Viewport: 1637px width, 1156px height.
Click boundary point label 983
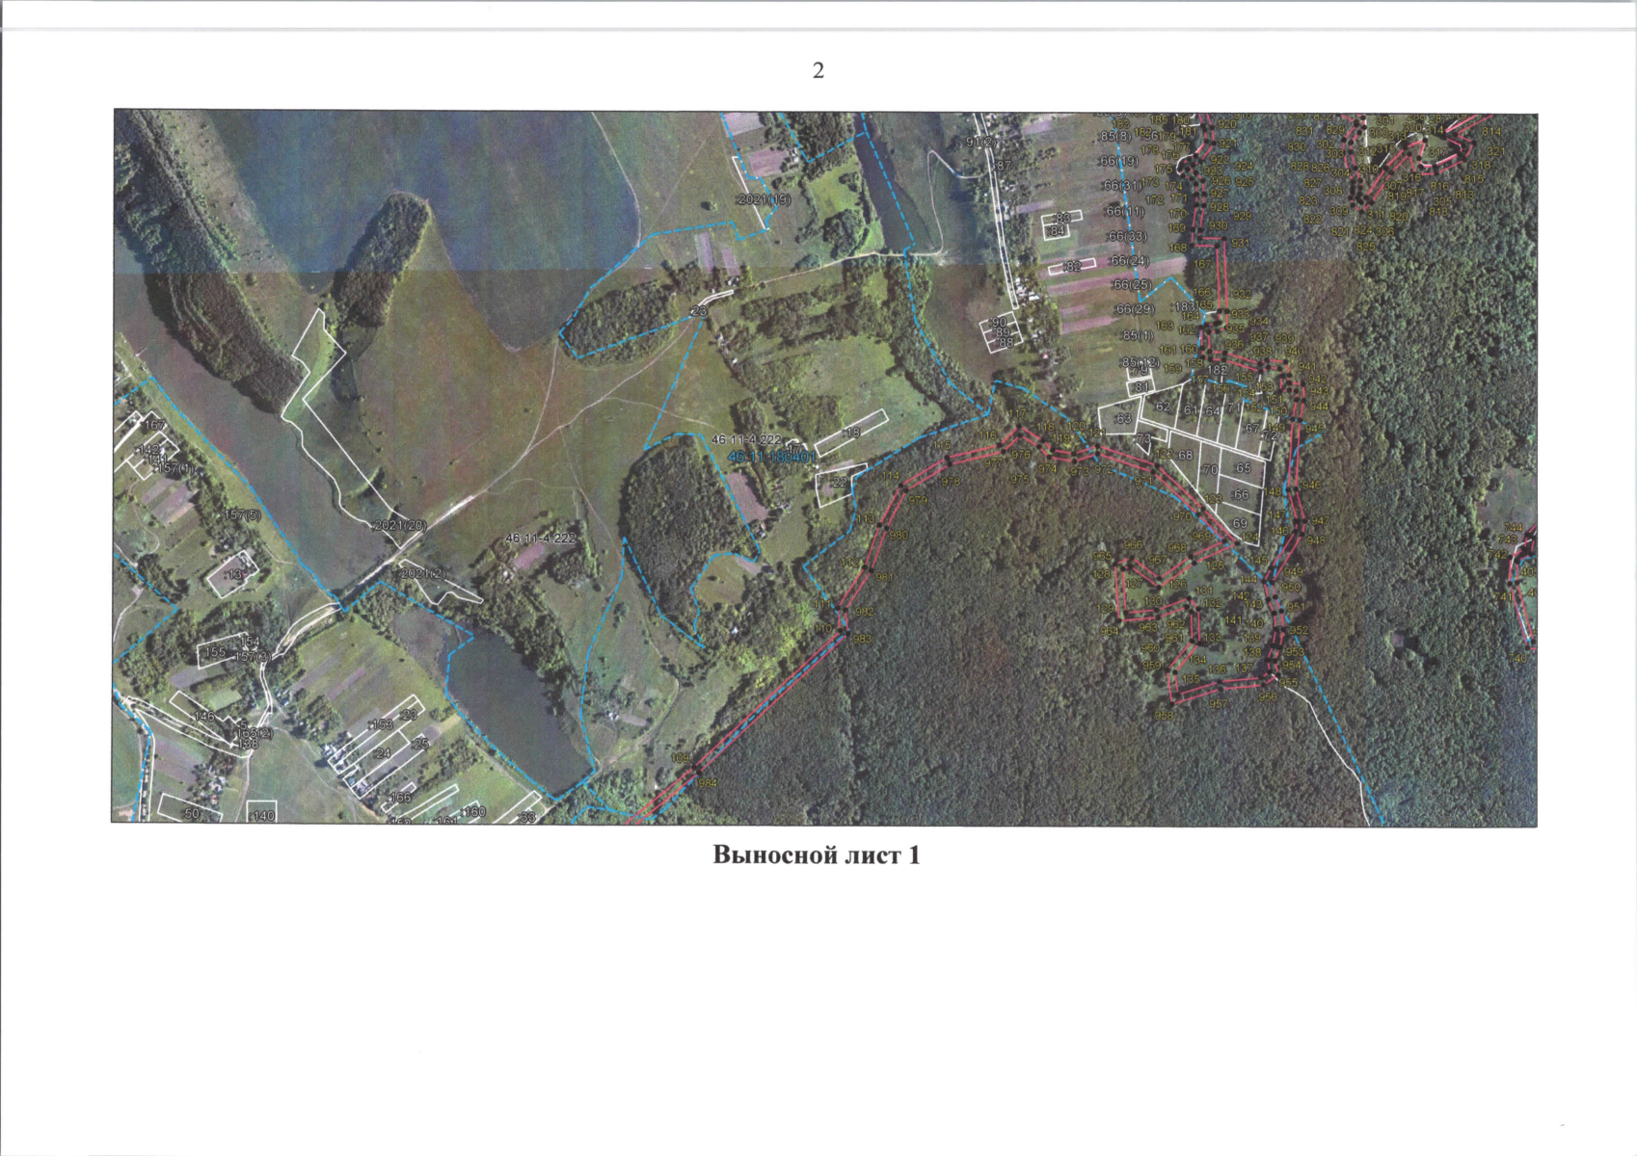862,640
